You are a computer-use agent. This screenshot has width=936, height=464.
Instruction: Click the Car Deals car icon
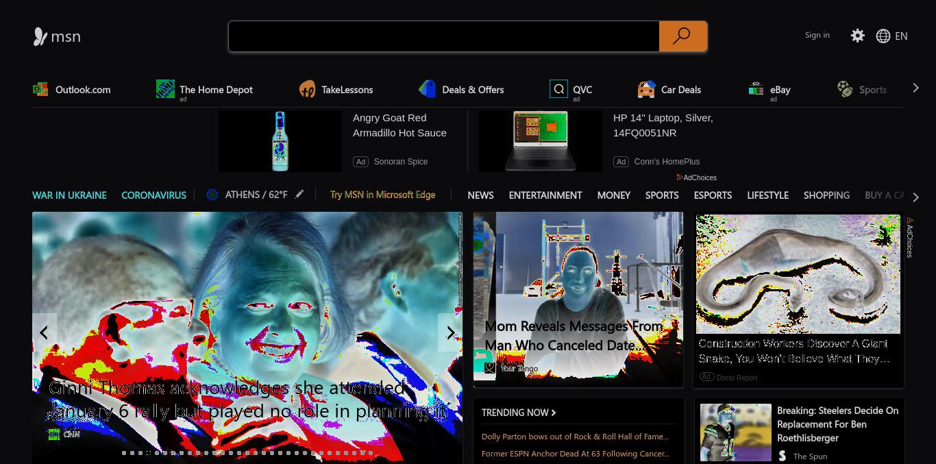point(646,89)
